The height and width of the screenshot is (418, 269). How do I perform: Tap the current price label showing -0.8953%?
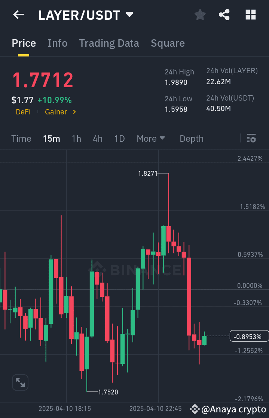[x=249, y=336]
